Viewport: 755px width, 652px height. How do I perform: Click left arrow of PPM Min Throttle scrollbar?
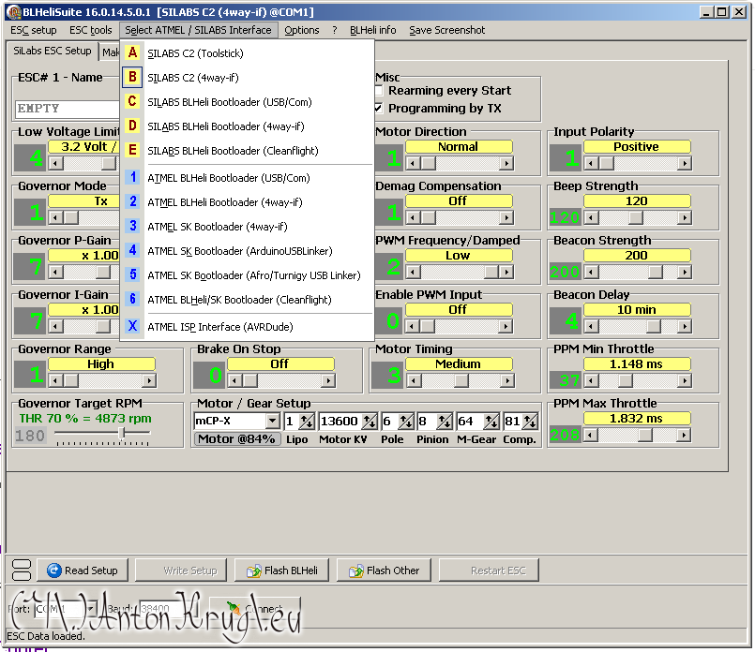[590, 381]
